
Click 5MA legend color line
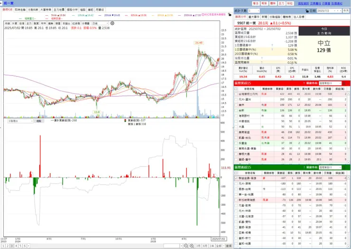click(47, 15)
